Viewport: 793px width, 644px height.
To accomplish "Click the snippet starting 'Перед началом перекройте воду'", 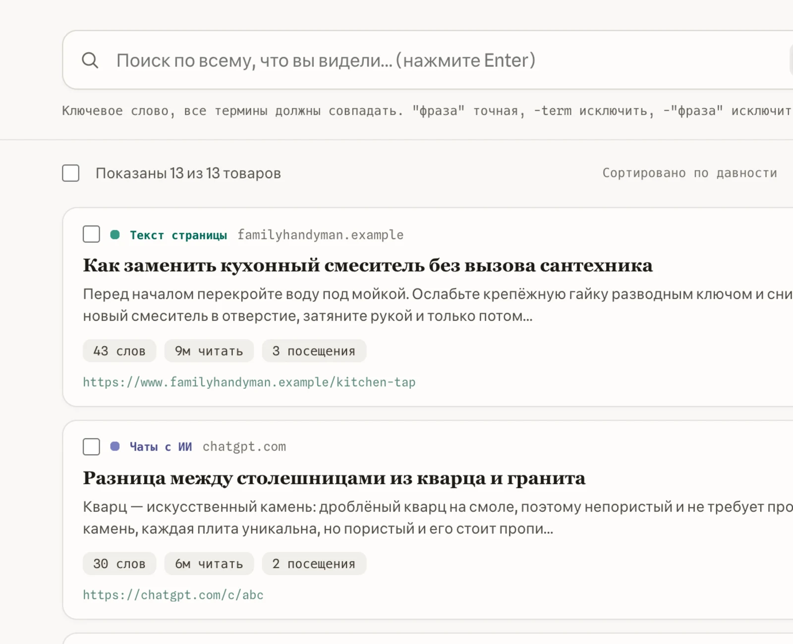I will pyautogui.click(x=438, y=305).
